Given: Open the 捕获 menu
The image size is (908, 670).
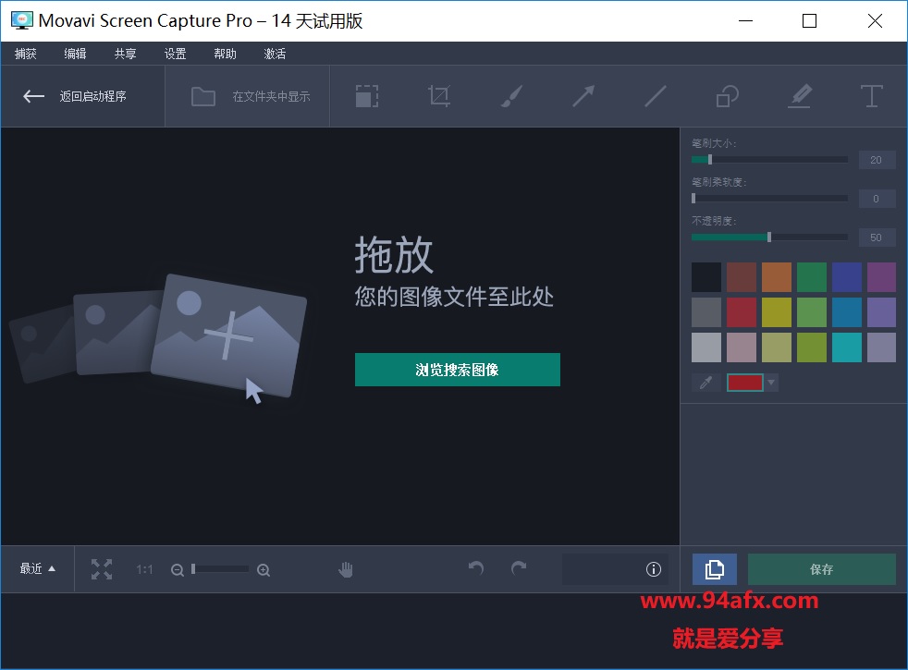Looking at the screenshot, I should click(26, 54).
